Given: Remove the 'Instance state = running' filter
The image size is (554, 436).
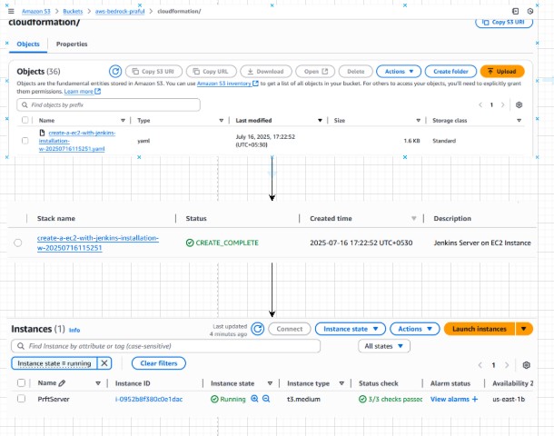Looking at the screenshot, I should tap(104, 363).
